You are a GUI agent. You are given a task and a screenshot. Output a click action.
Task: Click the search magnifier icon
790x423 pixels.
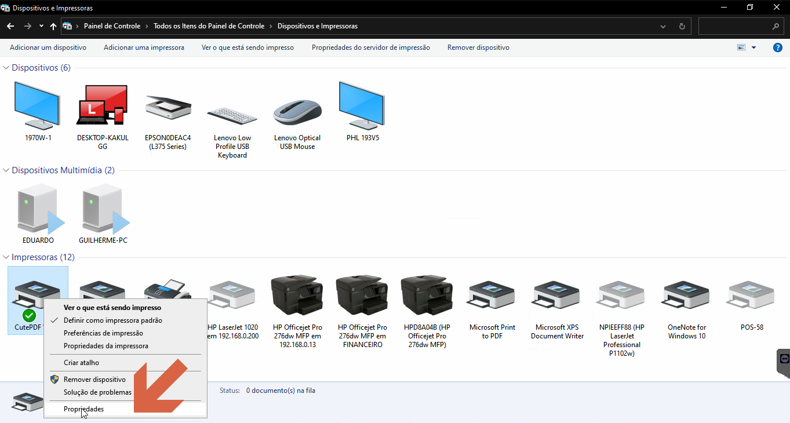tap(776, 26)
